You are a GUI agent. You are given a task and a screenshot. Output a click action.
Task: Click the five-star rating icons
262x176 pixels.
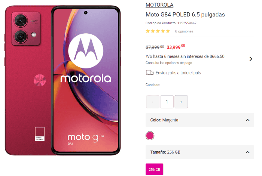click(x=158, y=31)
